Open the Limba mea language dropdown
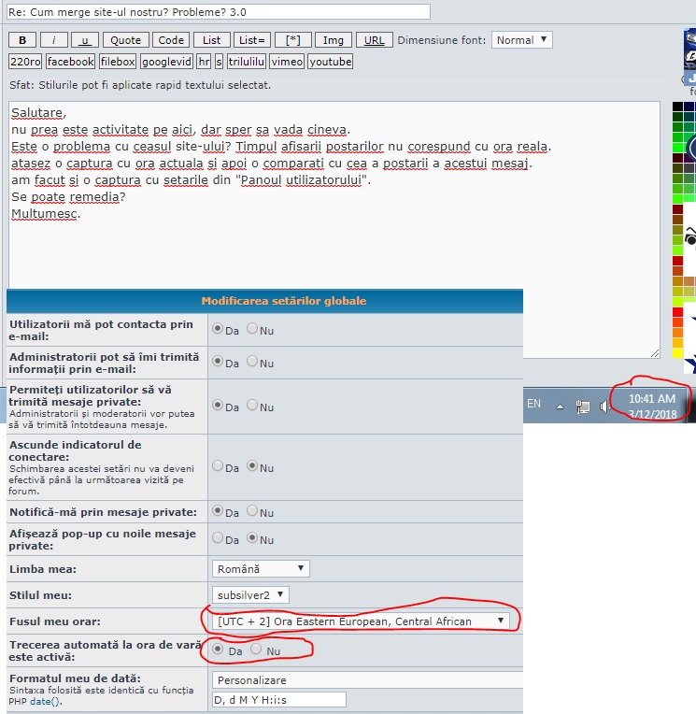Viewport: 696px width, 714px height. point(261,568)
